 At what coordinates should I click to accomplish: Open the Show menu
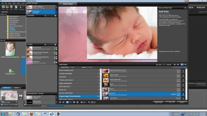[10, 3]
